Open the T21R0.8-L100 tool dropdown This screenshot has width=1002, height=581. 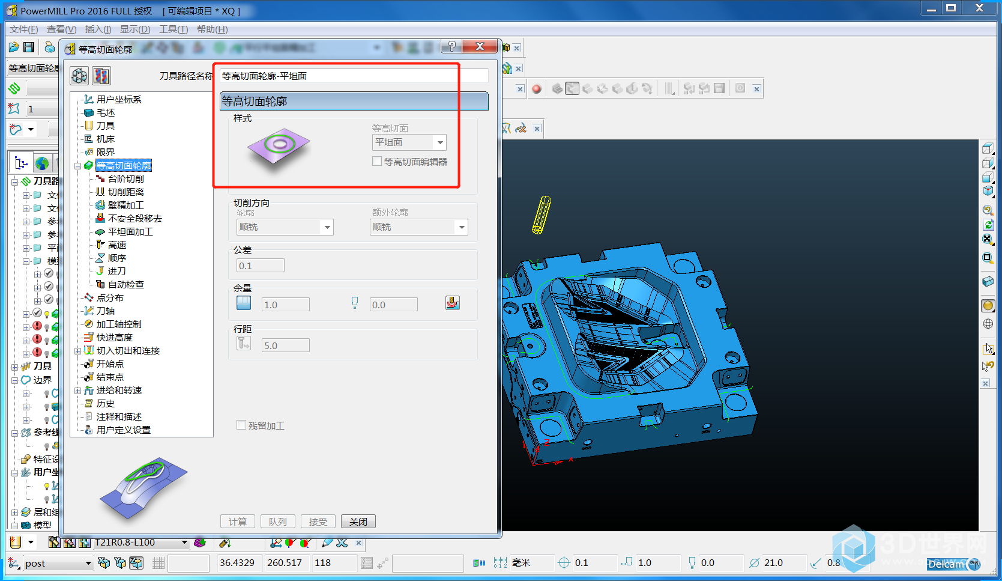click(184, 543)
